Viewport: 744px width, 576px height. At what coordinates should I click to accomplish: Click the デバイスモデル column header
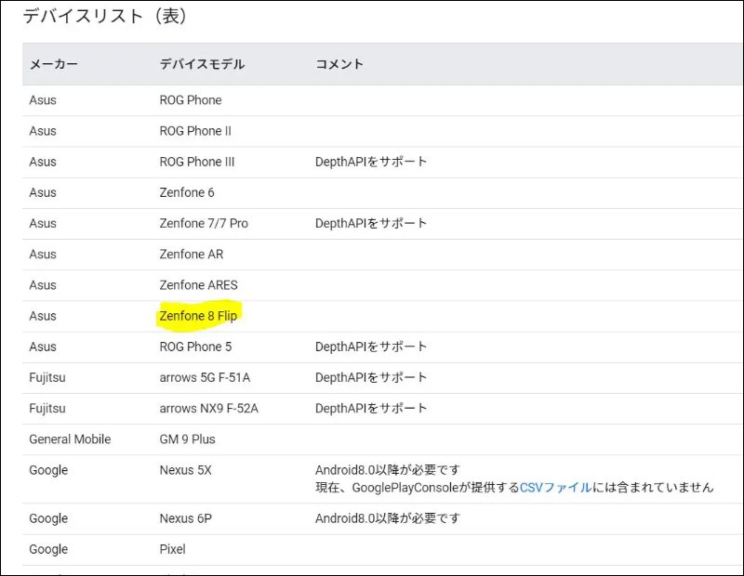tap(202, 64)
